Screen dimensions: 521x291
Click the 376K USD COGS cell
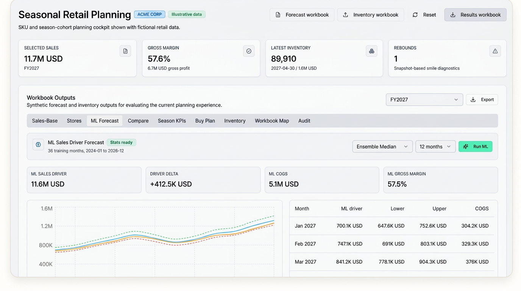(x=477, y=262)
